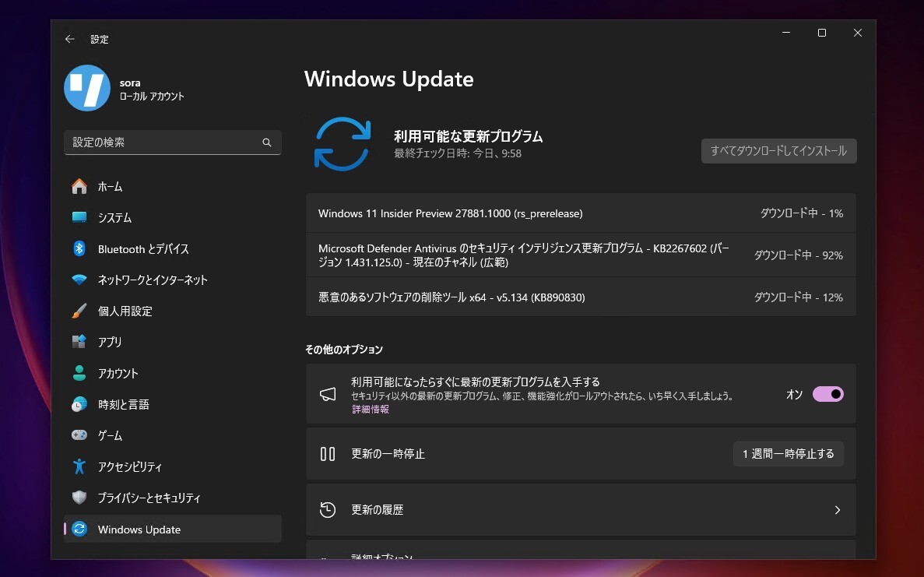Viewport: 924px width, 577px height.
Task: Open the 詳細情報 link
Action: coord(370,409)
